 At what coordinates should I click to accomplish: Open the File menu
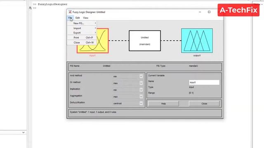[70, 18]
